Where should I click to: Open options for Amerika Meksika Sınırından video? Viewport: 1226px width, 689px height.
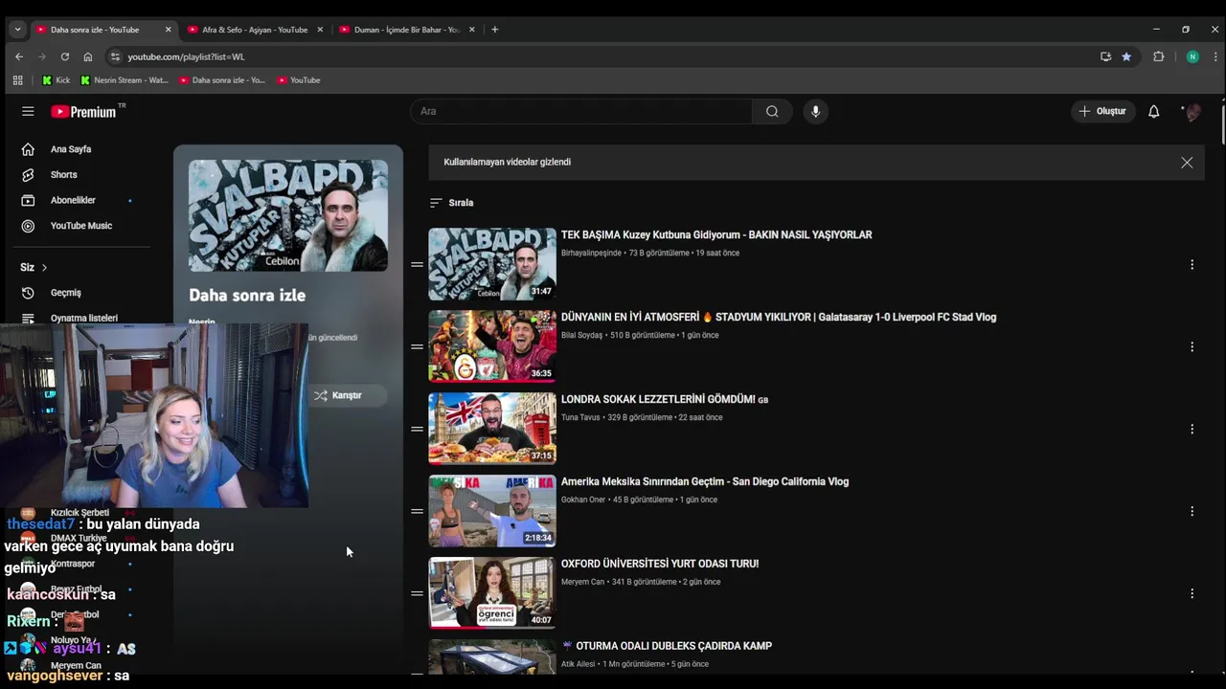pos(1192,511)
